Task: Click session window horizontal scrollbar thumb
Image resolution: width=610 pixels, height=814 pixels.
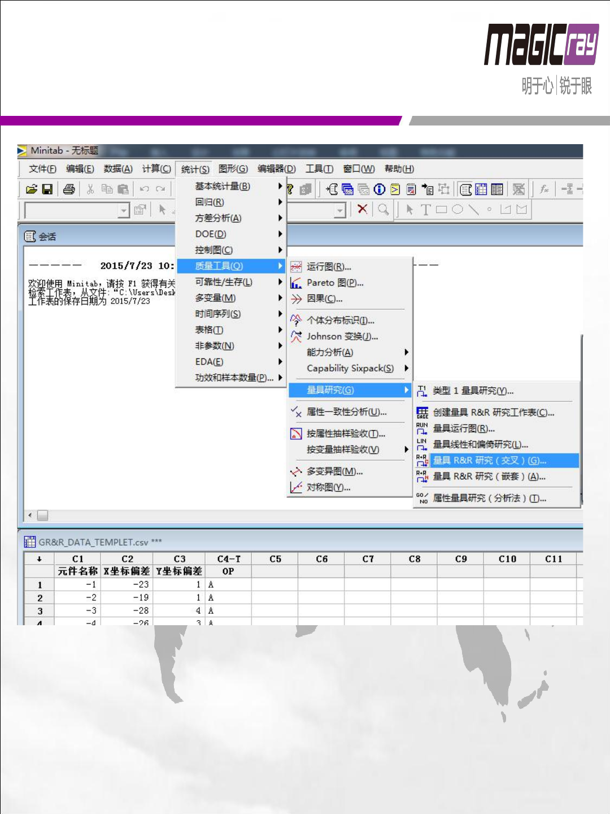Action: point(42,516)
